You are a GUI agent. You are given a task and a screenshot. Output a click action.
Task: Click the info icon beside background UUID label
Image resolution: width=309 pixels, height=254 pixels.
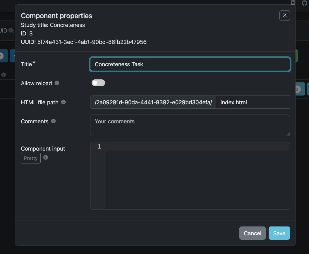pyautogui.click(x=11, y=30)
